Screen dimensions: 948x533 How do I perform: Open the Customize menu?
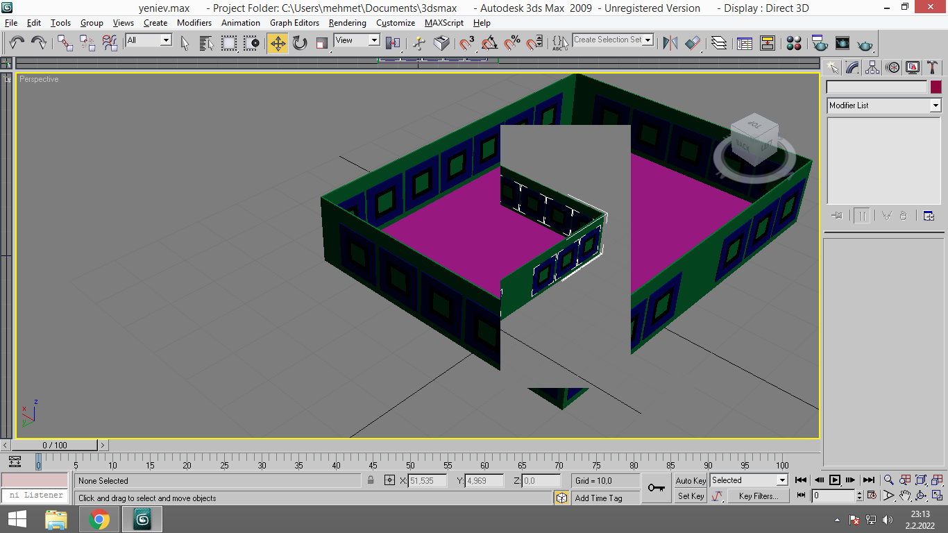[396, 23]
